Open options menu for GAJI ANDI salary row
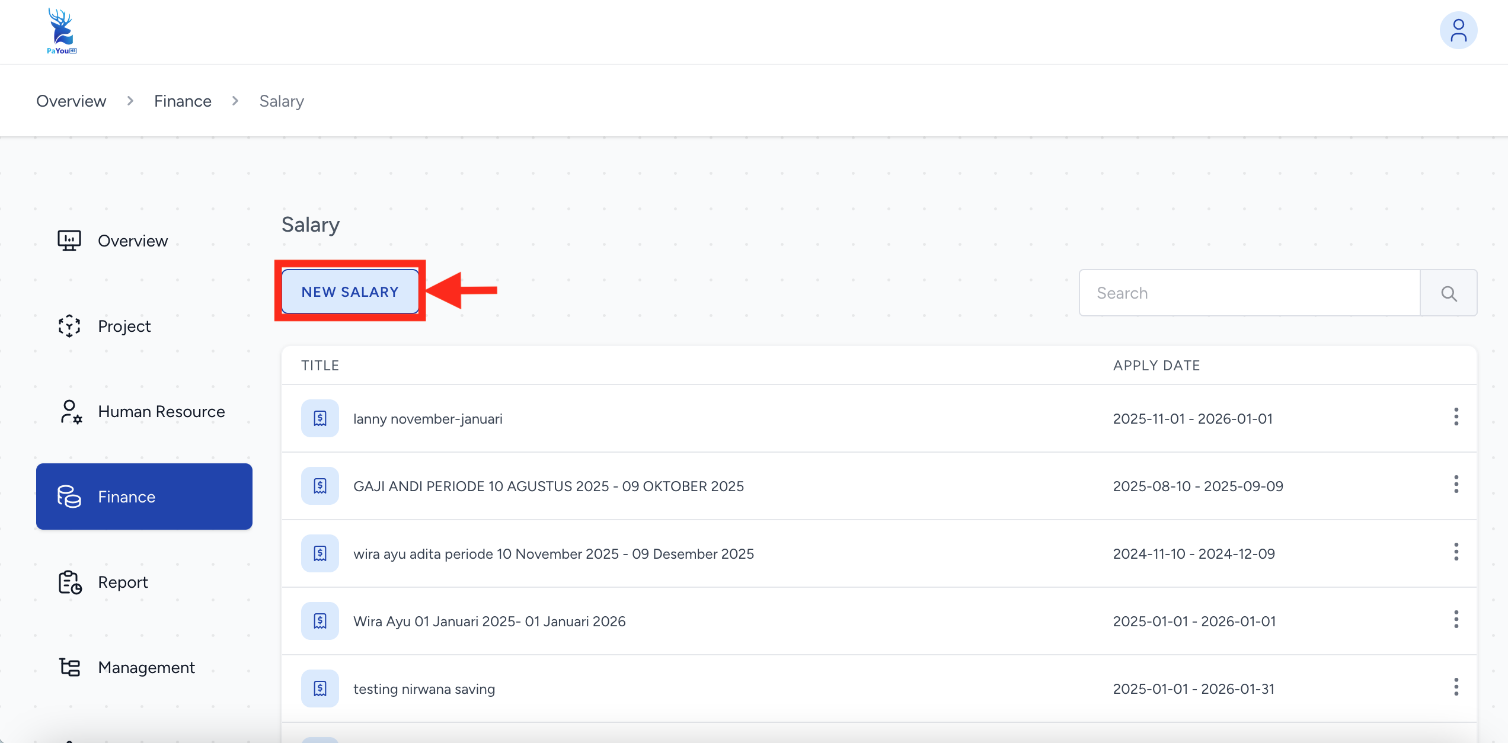The image size is (1508, 743). point(1456,485)
